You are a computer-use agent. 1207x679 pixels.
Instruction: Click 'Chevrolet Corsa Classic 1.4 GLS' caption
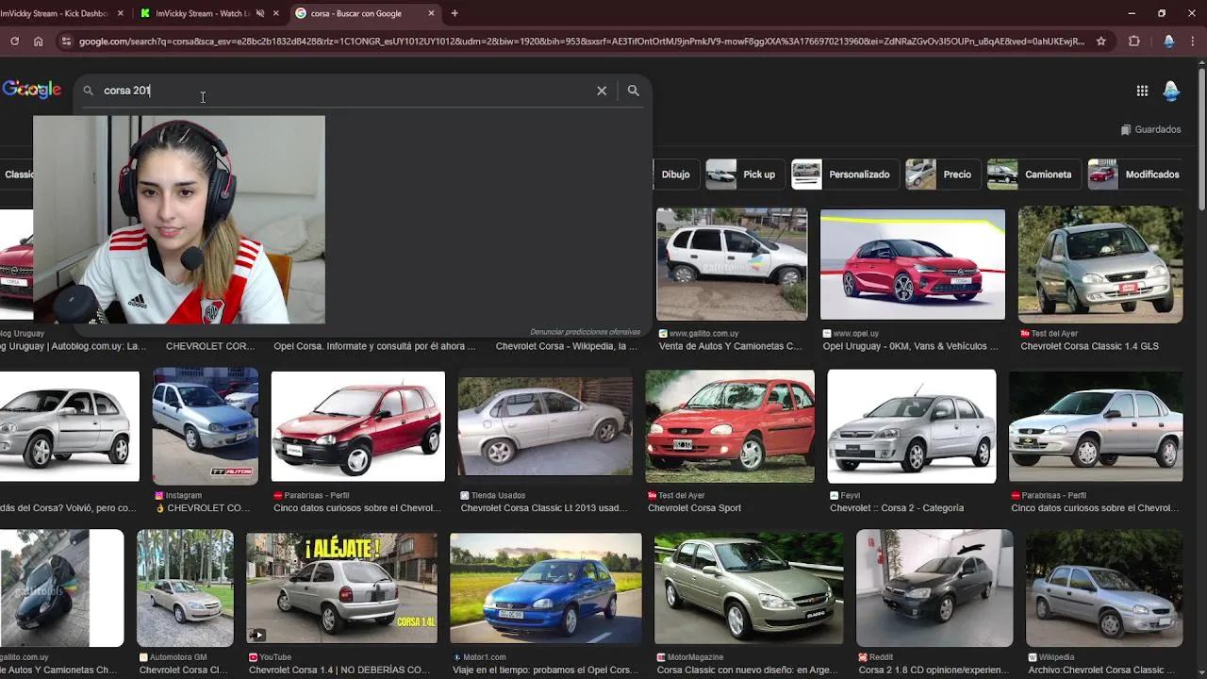pos(1089,346)
